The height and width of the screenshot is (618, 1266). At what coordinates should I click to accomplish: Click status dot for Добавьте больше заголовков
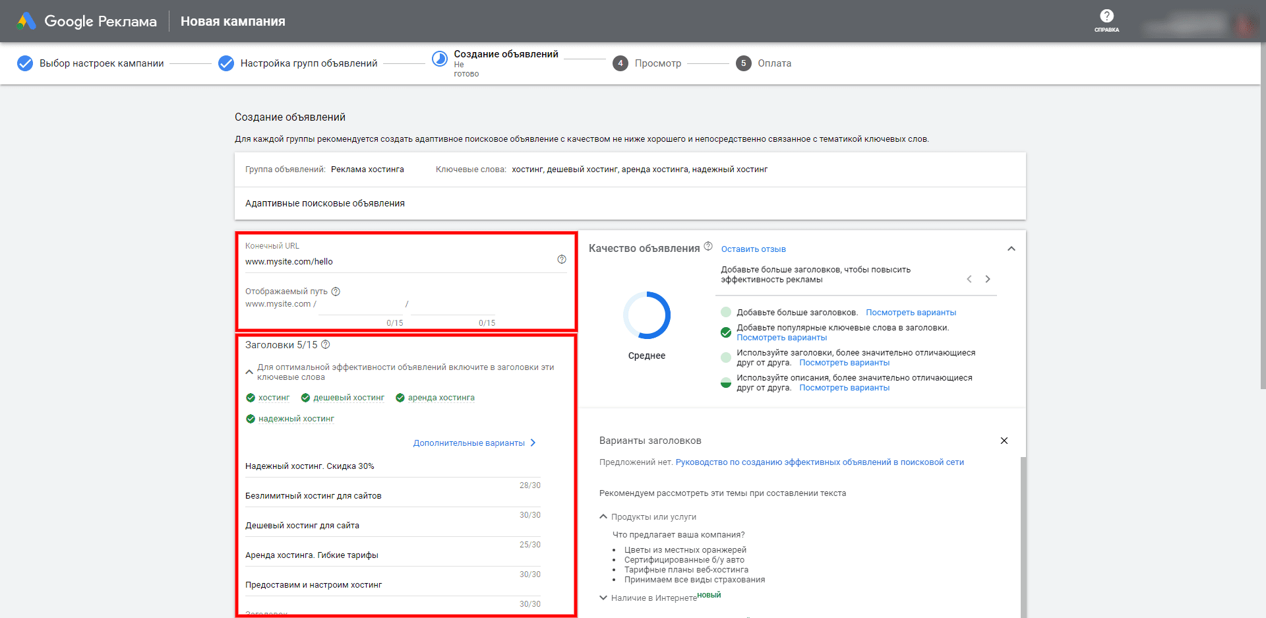726,312
